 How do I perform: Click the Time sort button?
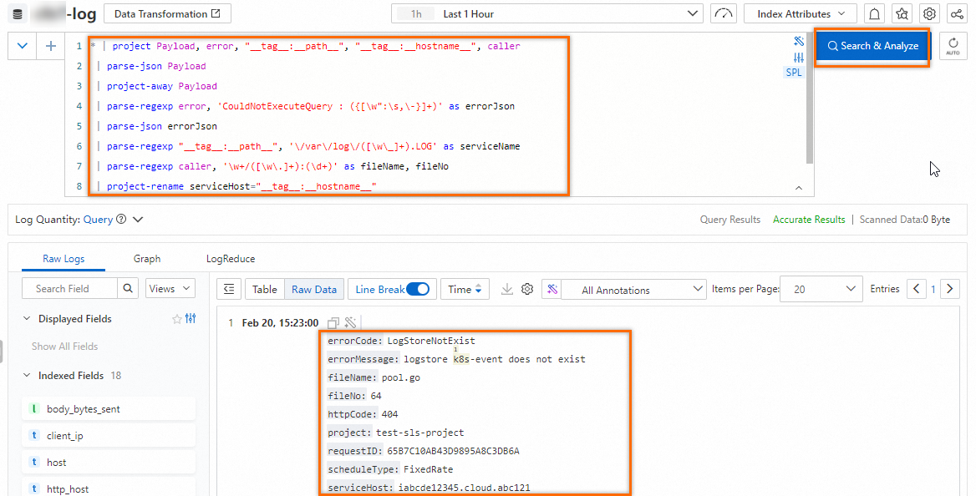(465, 289)
